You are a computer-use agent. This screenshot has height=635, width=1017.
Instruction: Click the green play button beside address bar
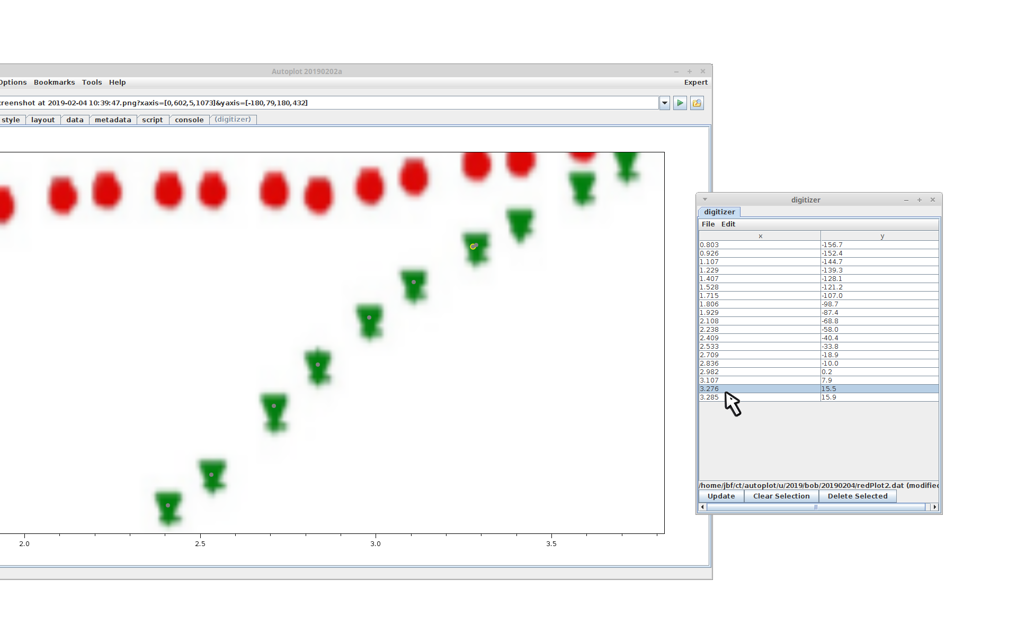click(x=680, y=103)
